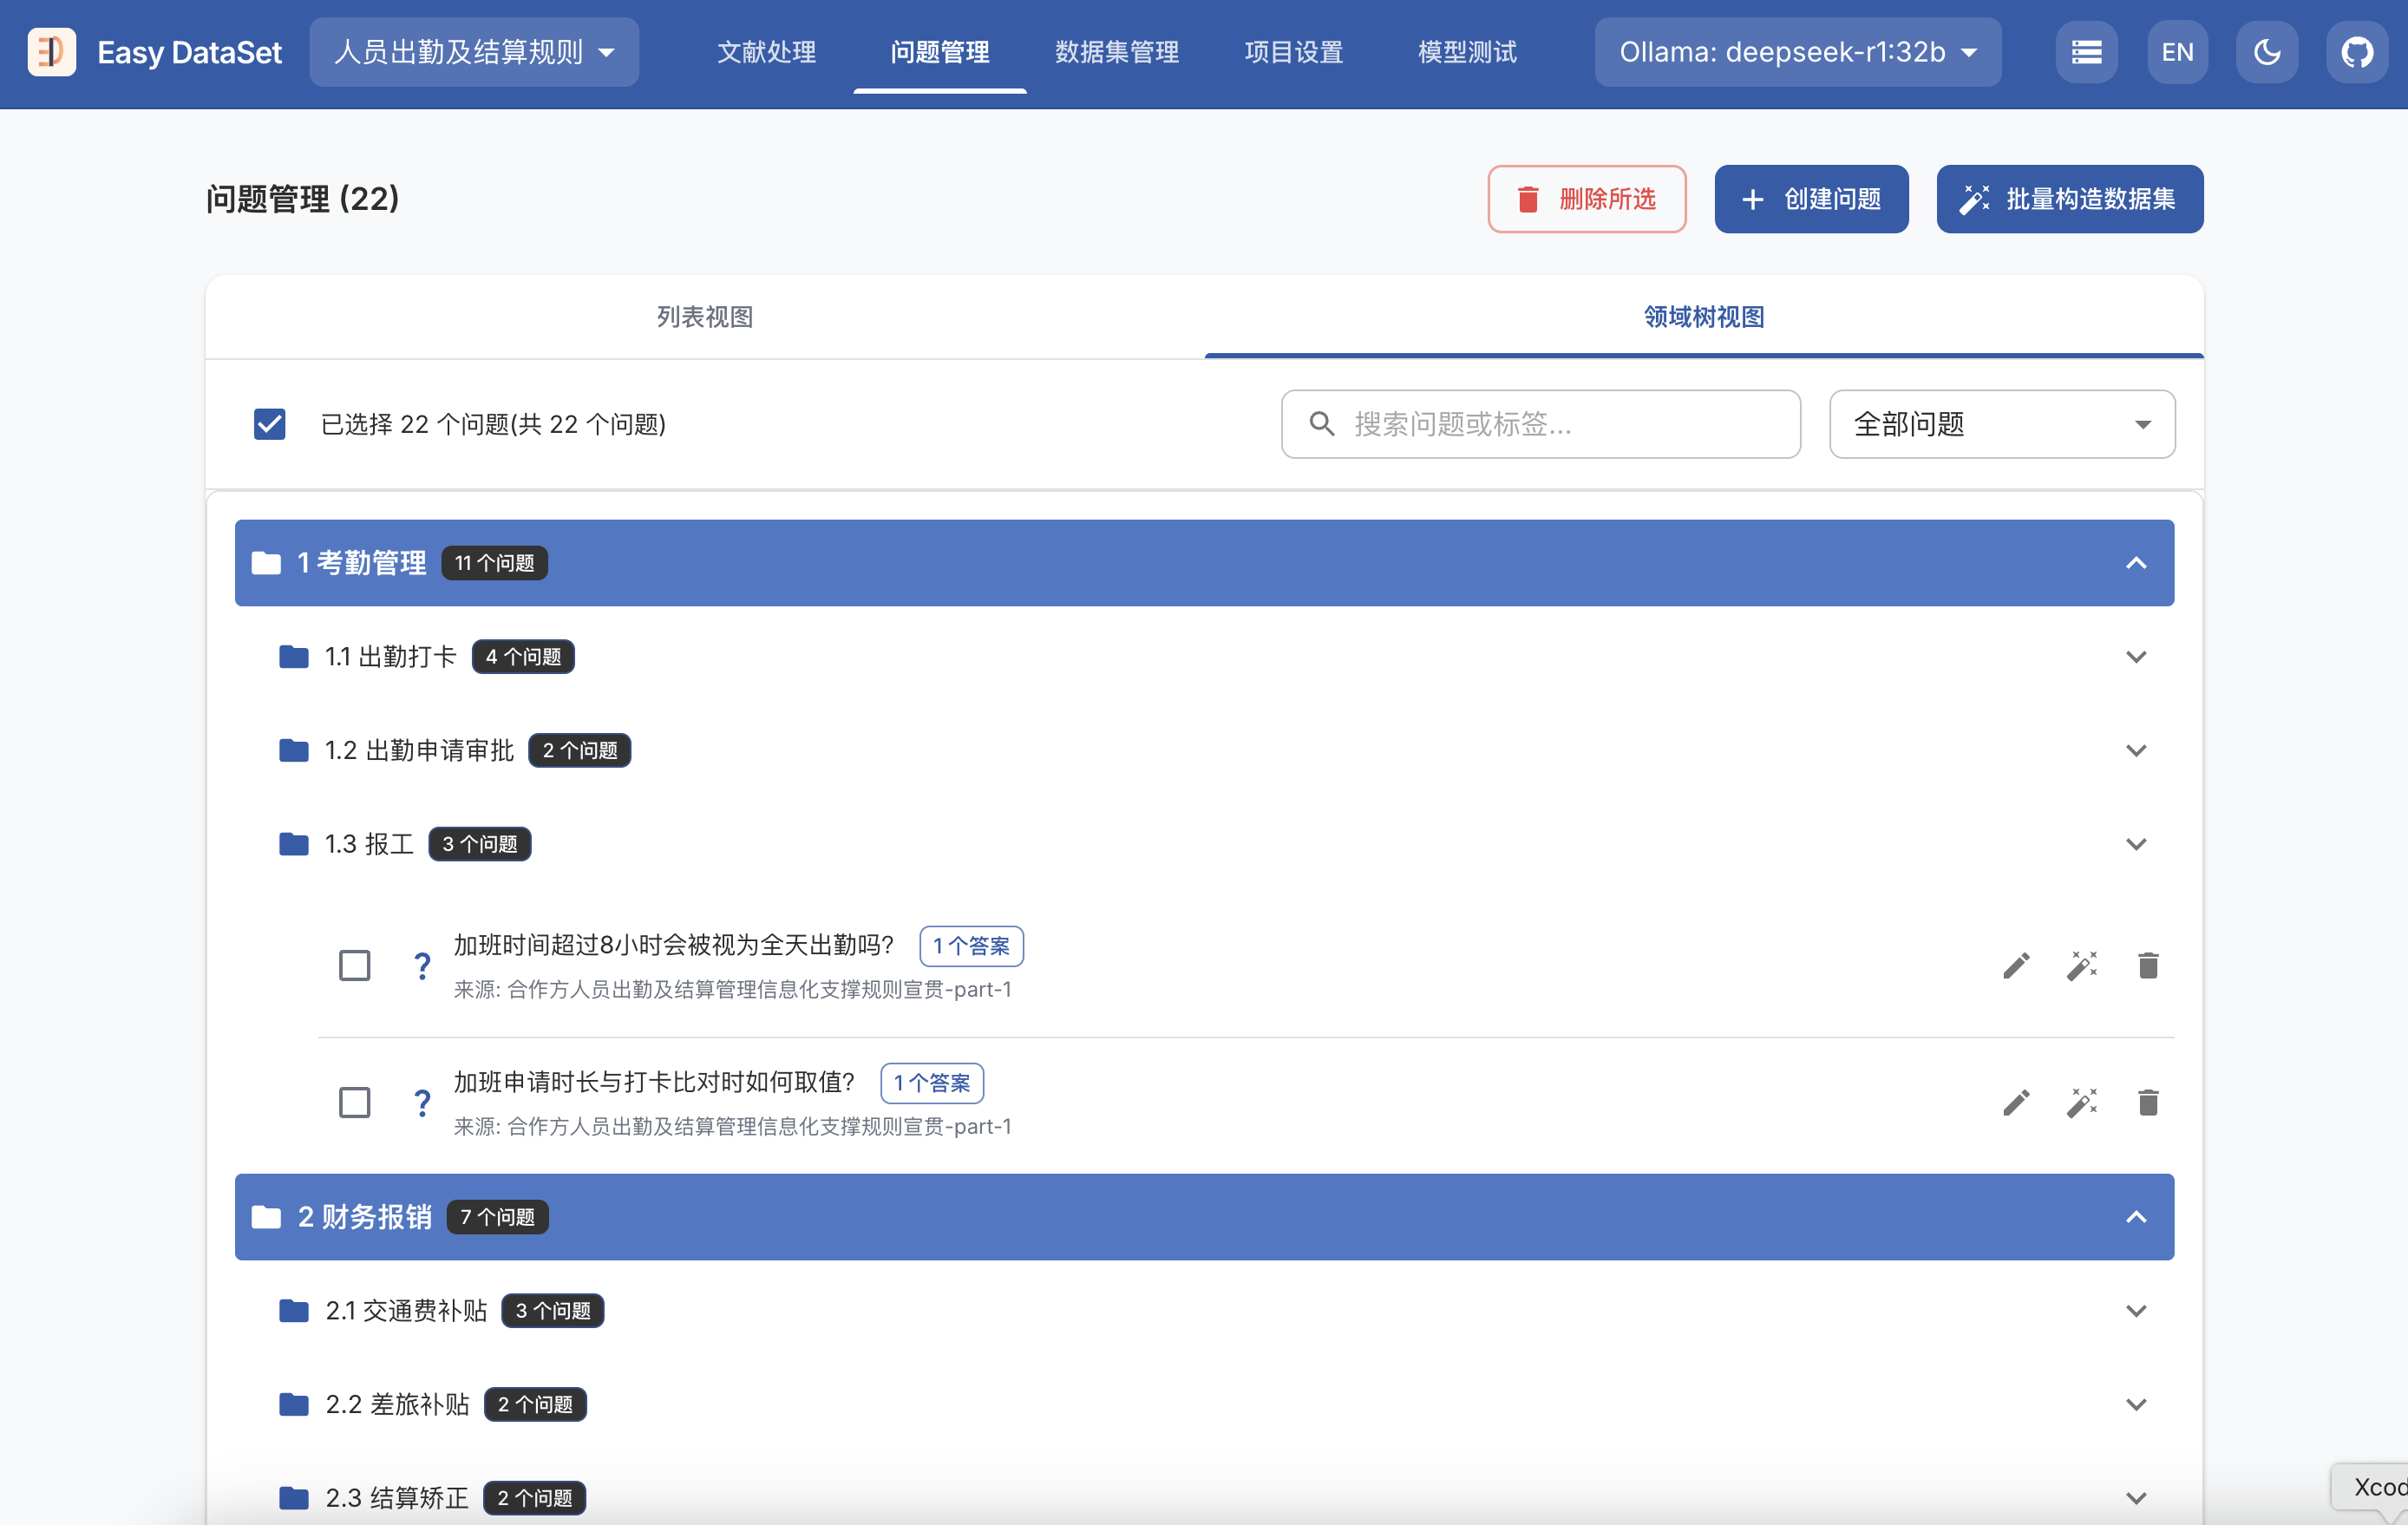Generate dataset for 加班申请时长 question wand icon
This screenshot has width=2408, height=1525.
[x=2082, y=1102]
